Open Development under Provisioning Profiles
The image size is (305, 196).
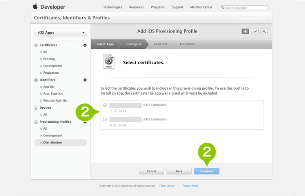pyautogui.click(x=53, y=136)
